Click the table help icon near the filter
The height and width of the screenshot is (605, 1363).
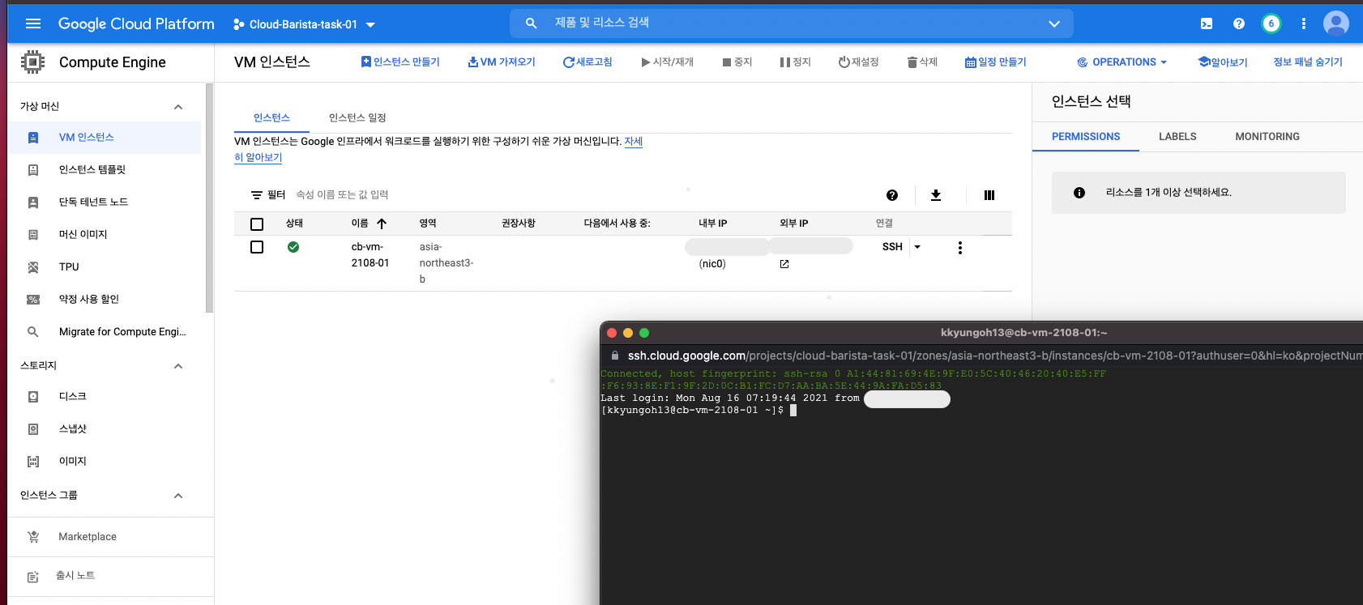[892, 195]
